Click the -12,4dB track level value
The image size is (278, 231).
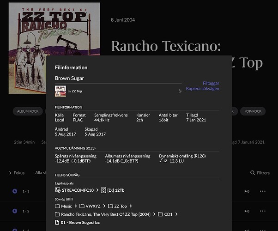[62, 161]
